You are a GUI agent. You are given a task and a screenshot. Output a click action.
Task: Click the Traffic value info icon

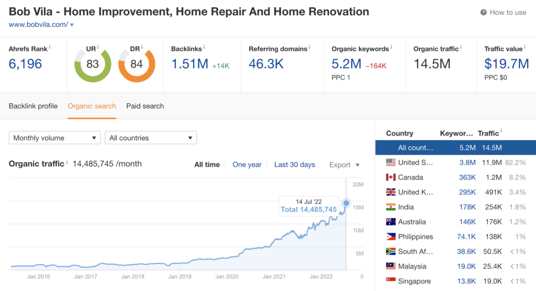click(x=524, y=47)
